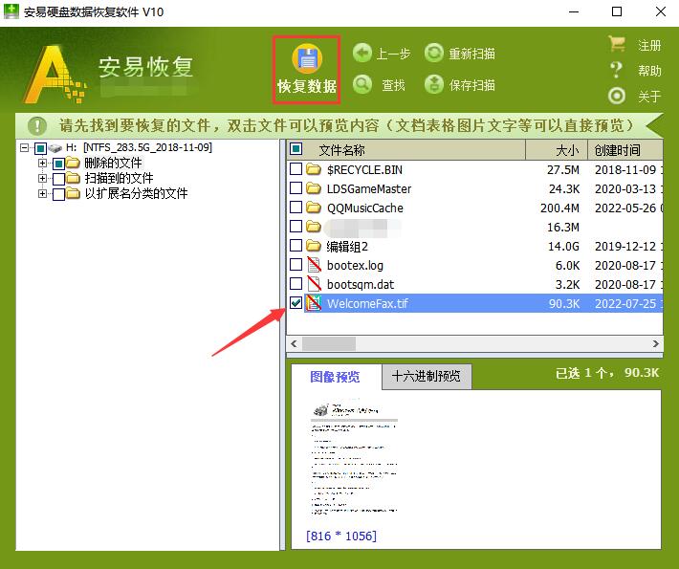Check the LDSGameMaster checkbox
Screen dimensions: 679x569
coord(296,188)
